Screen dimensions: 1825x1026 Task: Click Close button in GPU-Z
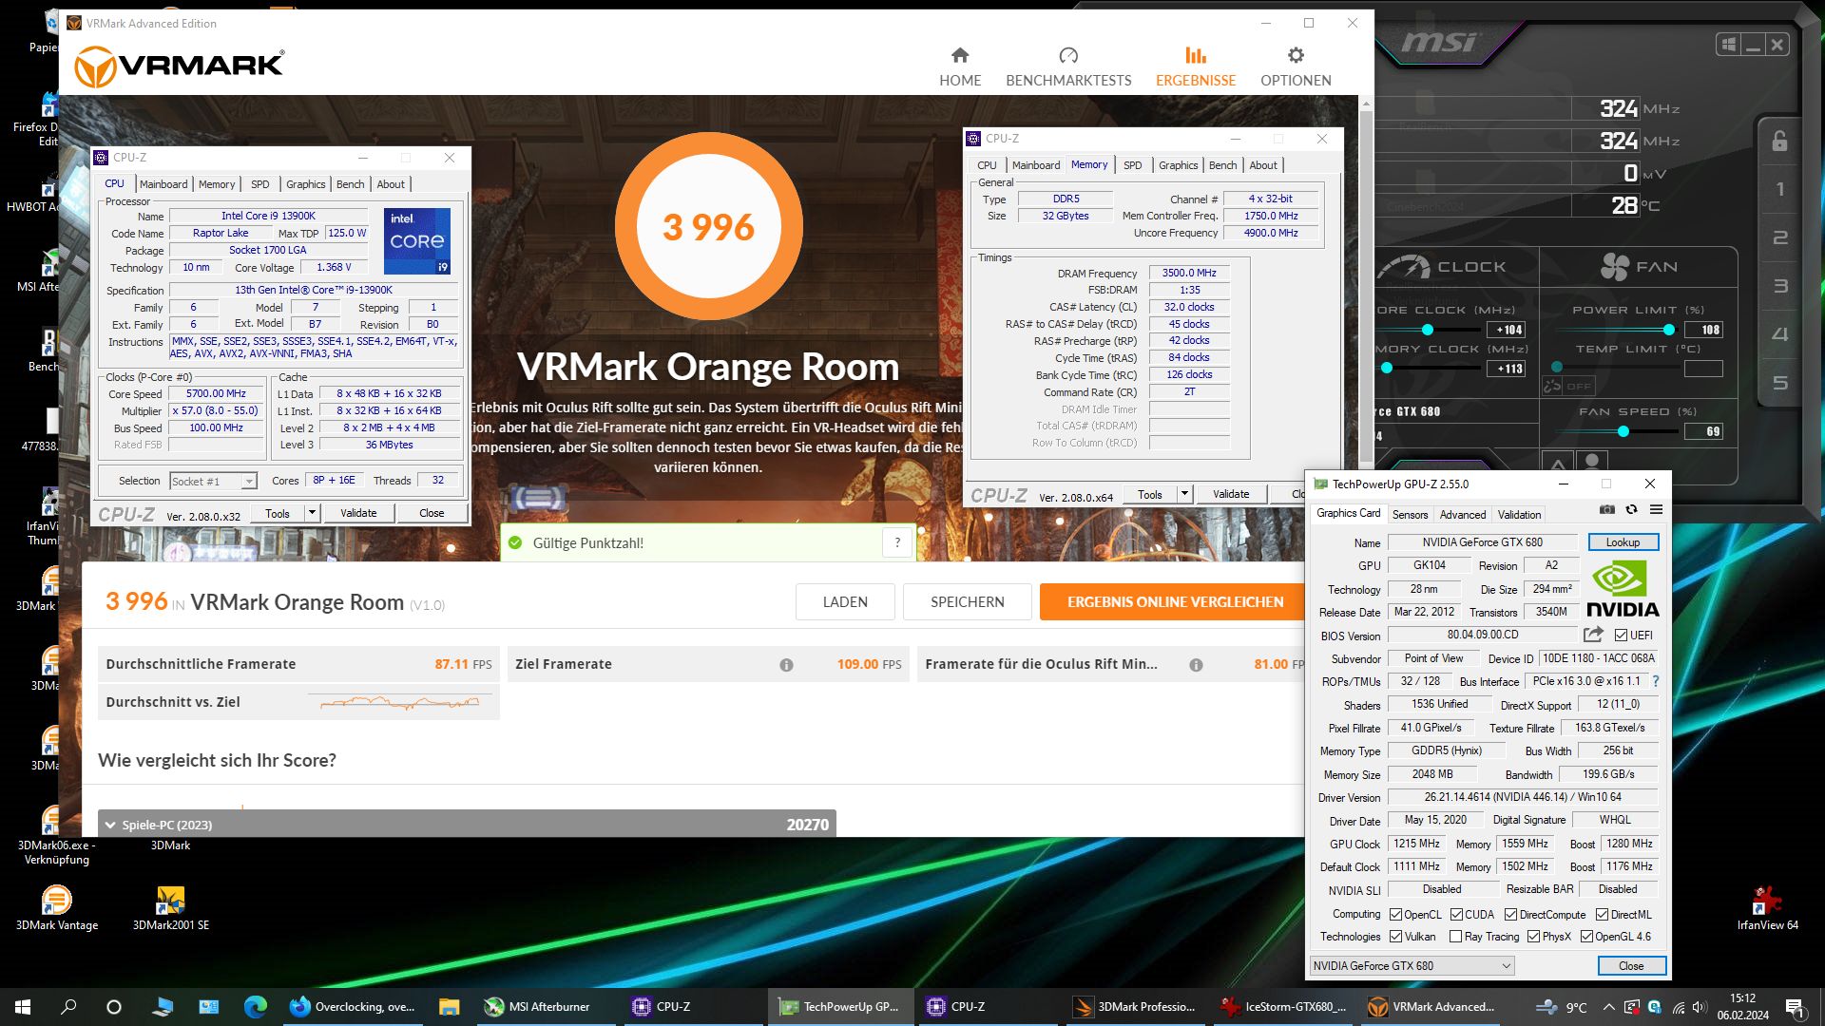point(1631,965)
